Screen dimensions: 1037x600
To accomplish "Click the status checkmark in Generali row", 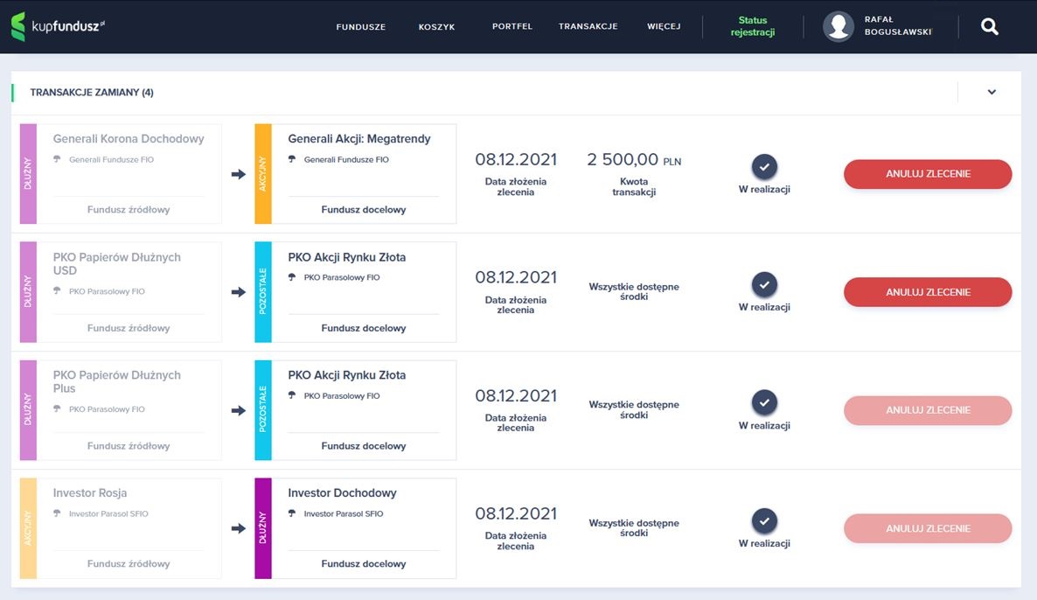I will tap(764, 167).
